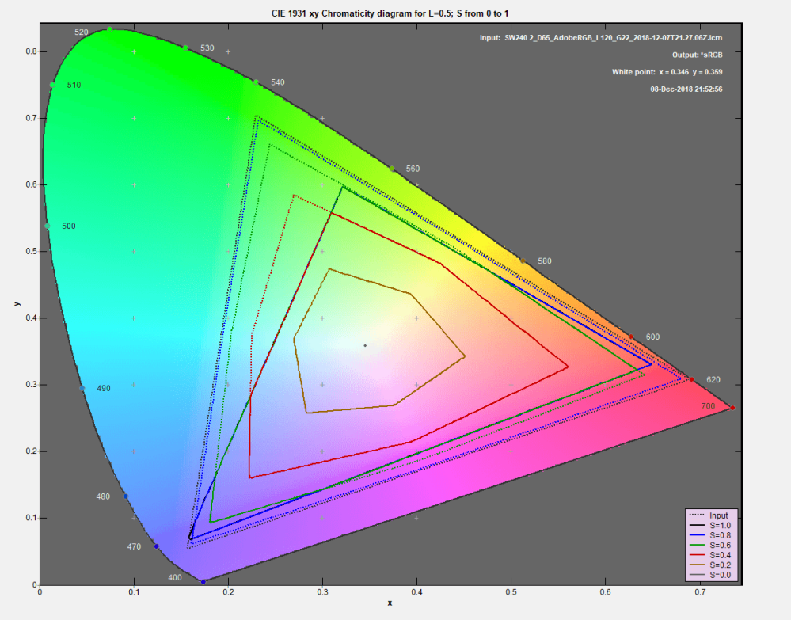This screenshot has height=620, width=791.
Task: Click the x-axis tick label "0.7"
Action: 700,592
